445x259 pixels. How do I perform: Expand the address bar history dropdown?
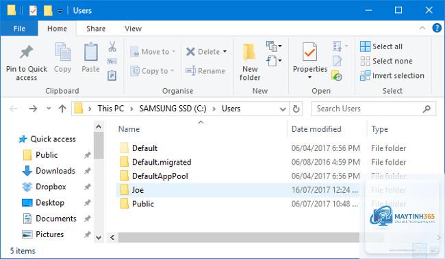(x=282, y=109)
